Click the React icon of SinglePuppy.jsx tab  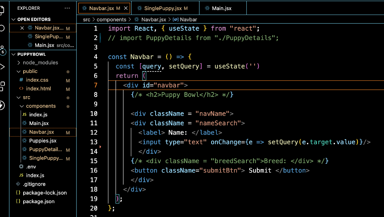pos(139,8)
